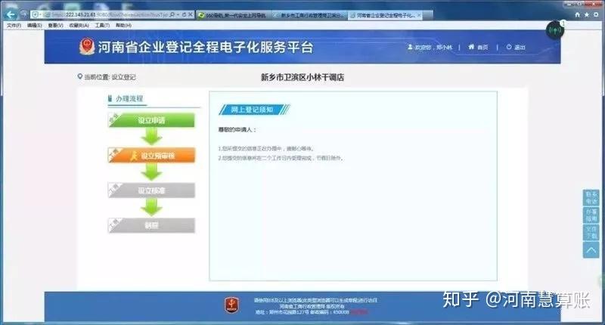Open the browser home icon at top right
The image size is (605, 325).
click(577, 14)
